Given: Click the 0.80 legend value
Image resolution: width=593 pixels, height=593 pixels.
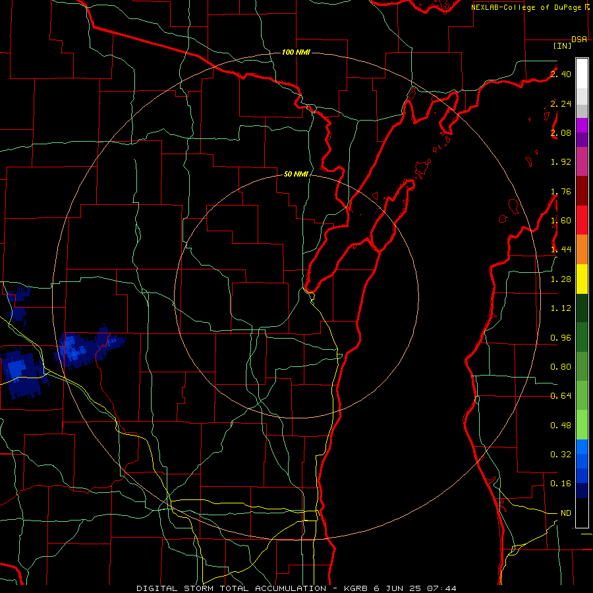Looking at the screenshot, I should [561, 367].
